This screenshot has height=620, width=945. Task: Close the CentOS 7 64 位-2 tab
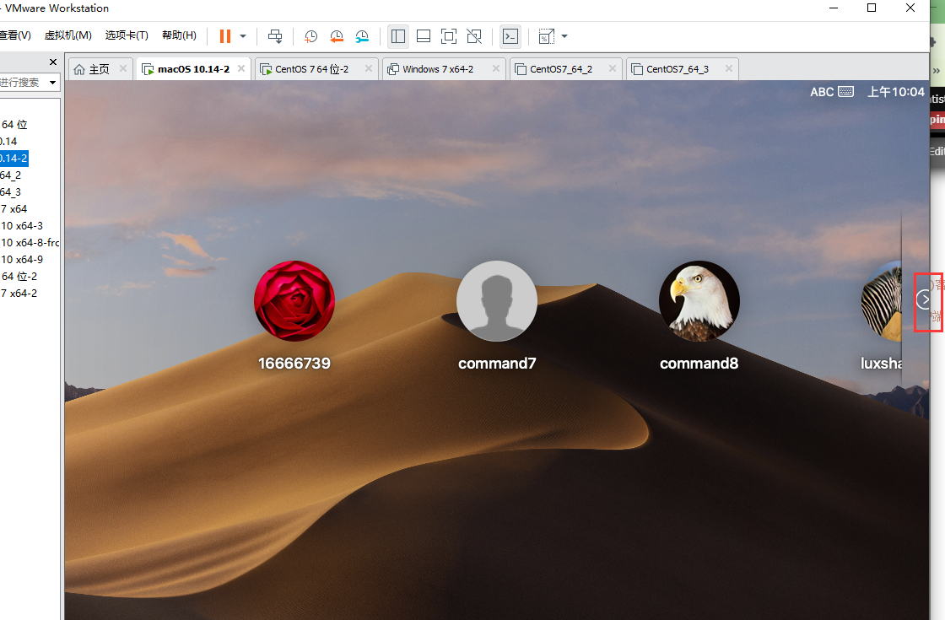click(368, 68)
